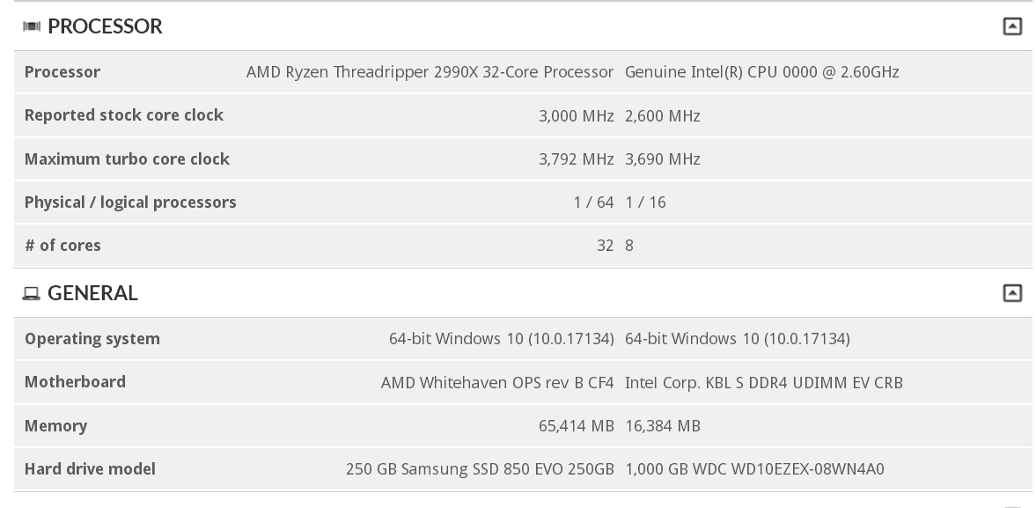Click the # of cores label
Screen dimensions: 1036x508
pos(62,246)
